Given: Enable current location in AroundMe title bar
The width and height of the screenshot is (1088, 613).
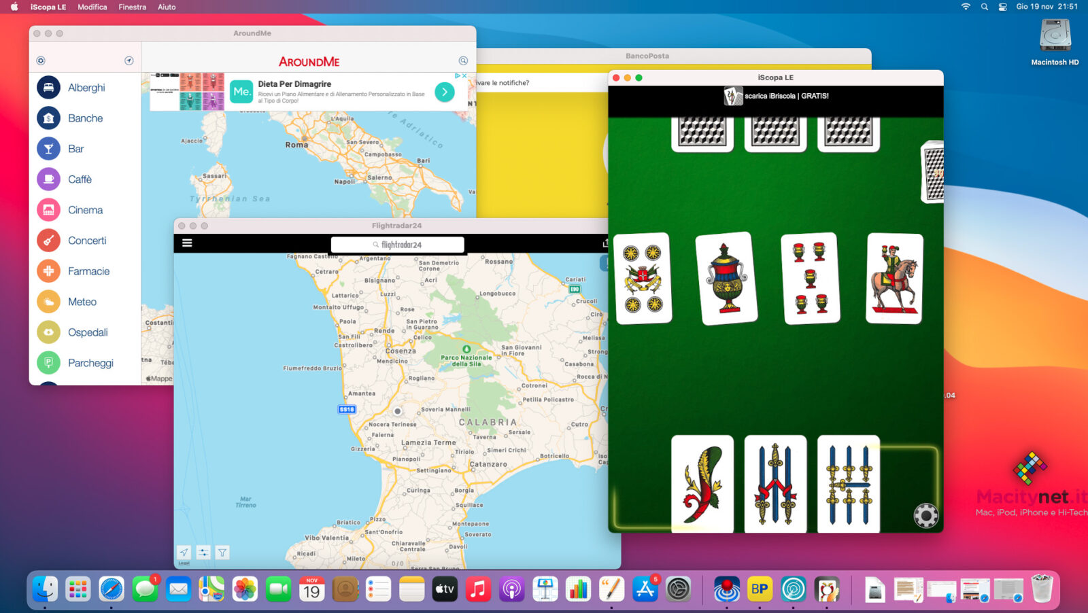Looking at the screenshot, I should click(x=129, y=60).
